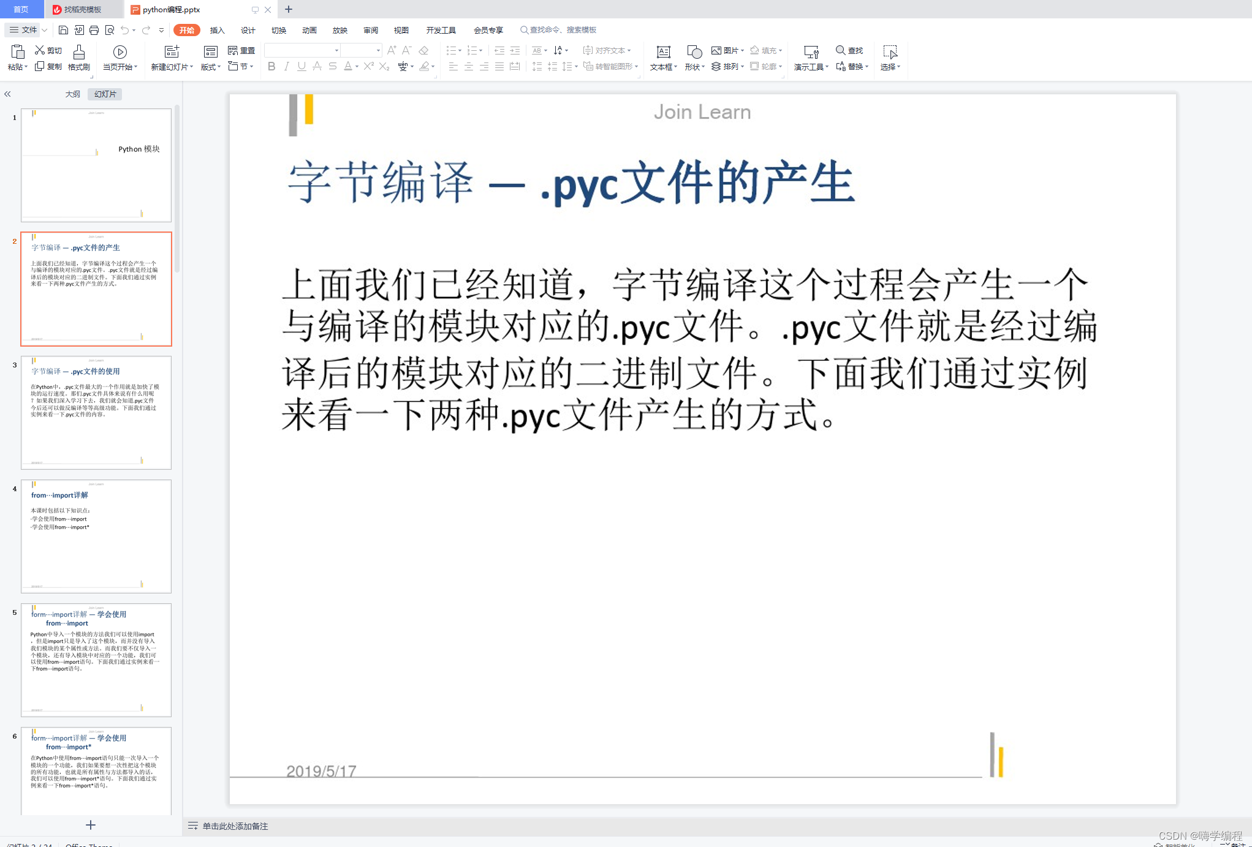
Task: Open the Replace (替换) dropdown
Action: click(x=852, y=66)
